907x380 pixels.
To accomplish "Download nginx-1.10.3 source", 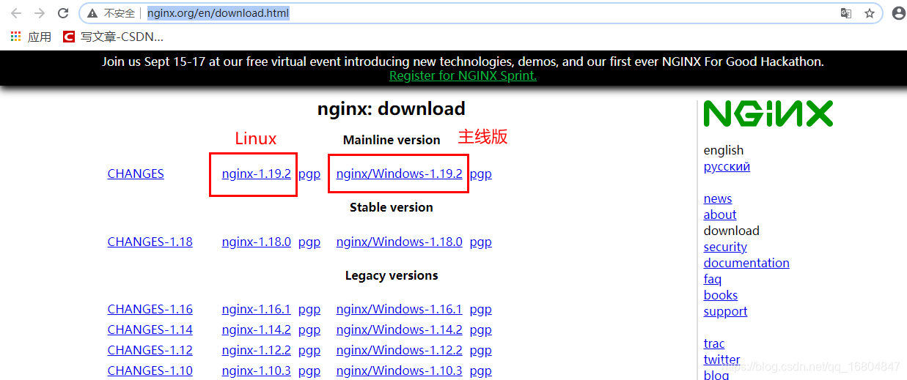I will (257, 370).
